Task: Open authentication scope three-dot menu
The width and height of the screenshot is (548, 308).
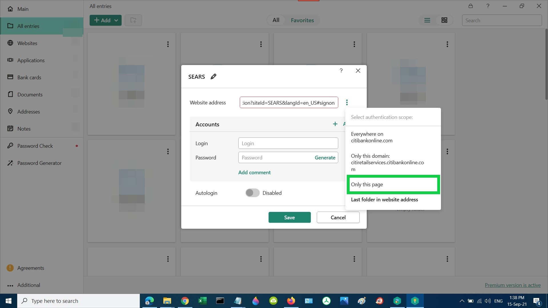Action: click(347, 102)
